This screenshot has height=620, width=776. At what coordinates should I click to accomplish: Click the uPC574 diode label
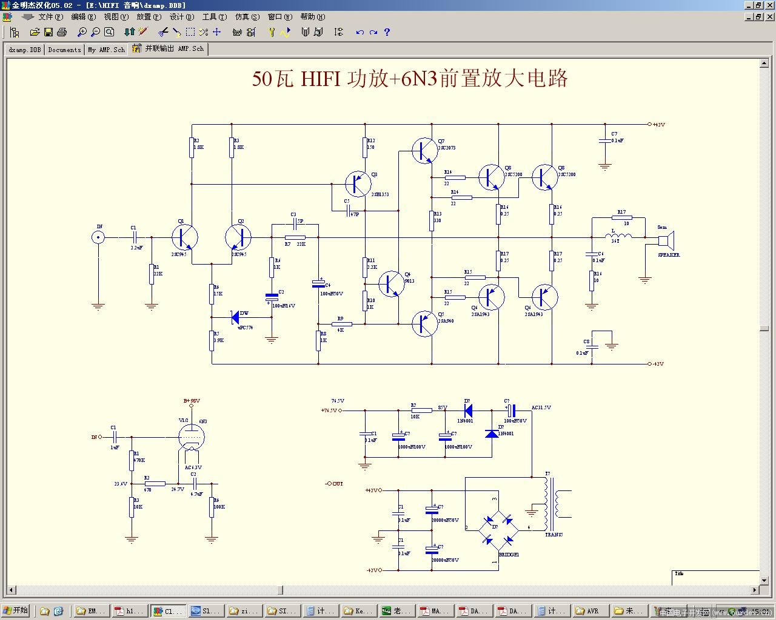[245, 328]
